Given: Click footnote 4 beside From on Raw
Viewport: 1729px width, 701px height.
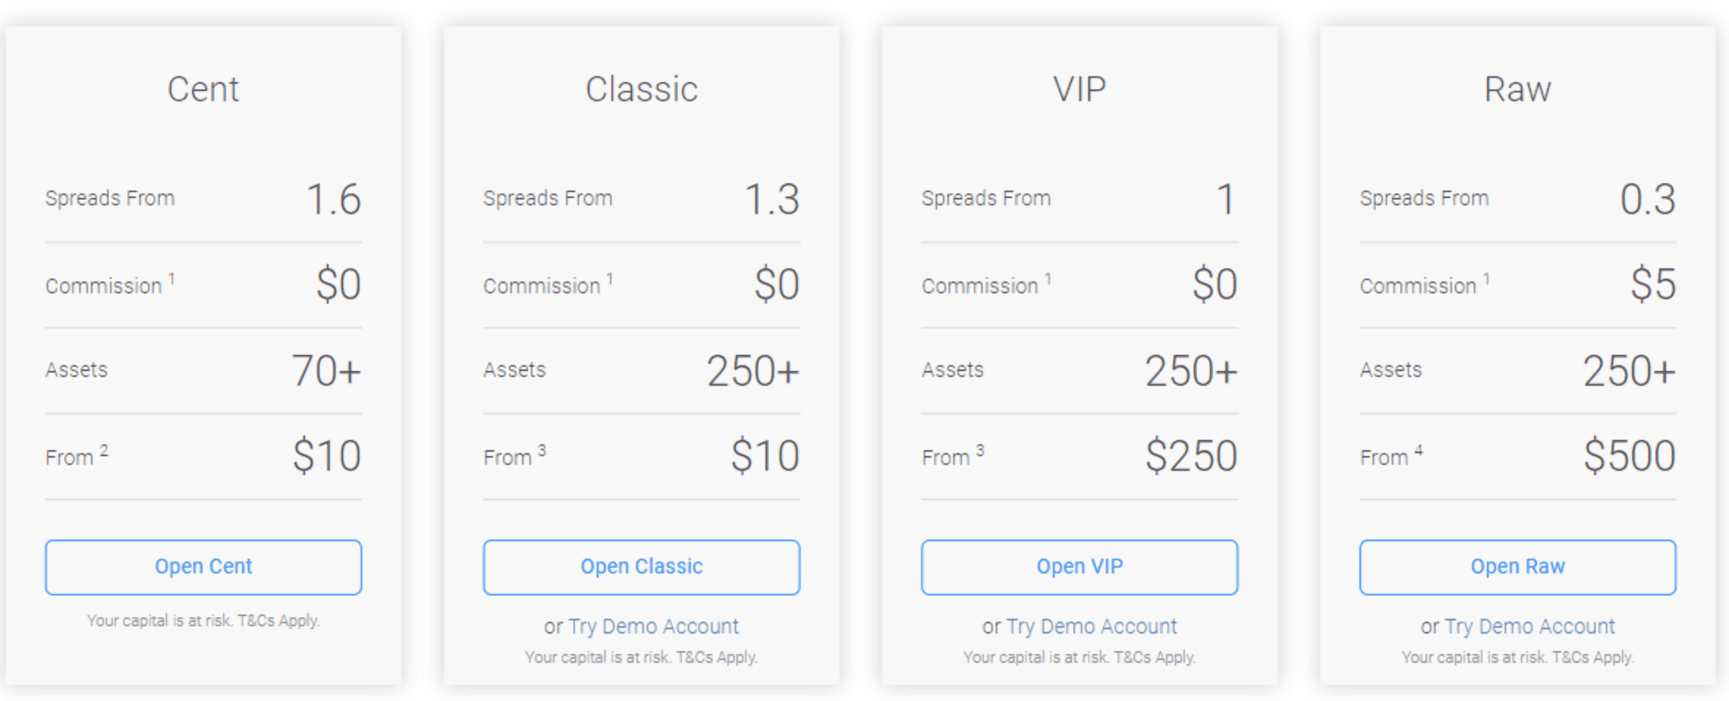Looking at the screenshot, I should coord(1417,449).
